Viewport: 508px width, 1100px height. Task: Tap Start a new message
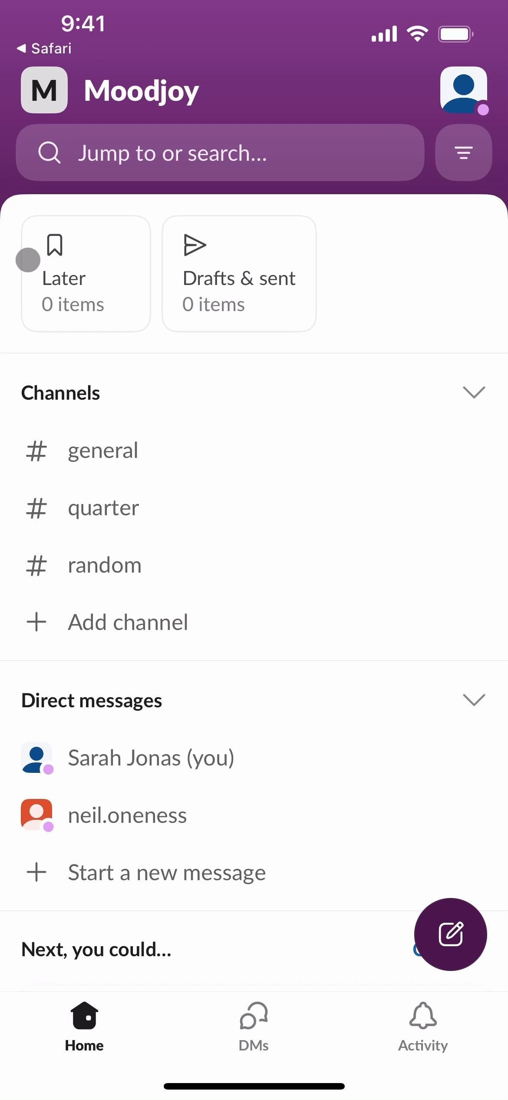[x=167, y=872]
